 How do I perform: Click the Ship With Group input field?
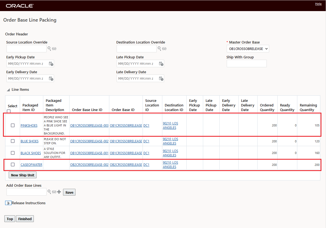tap(247, 63)
